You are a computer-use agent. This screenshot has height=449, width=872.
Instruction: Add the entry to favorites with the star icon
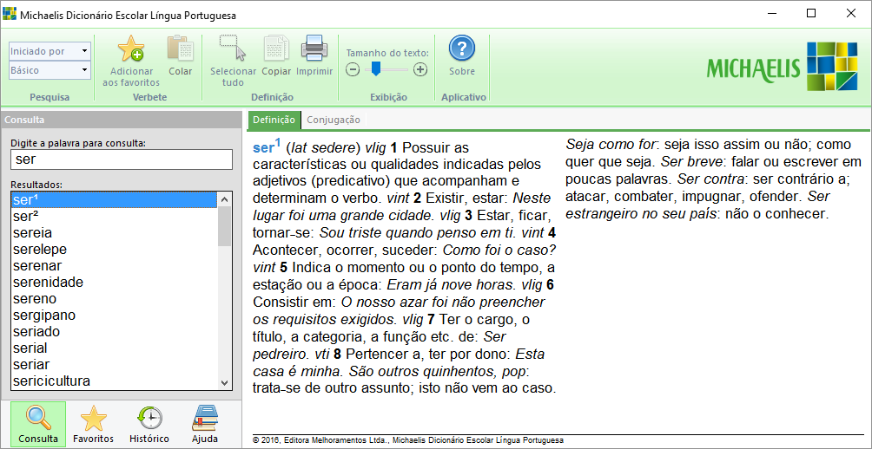tap(130, 49)
